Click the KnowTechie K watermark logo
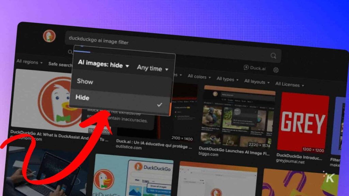 [329, 178]
